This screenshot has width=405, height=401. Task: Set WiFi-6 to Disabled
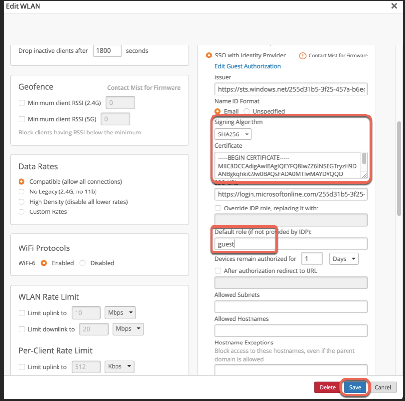pos(82,263)
